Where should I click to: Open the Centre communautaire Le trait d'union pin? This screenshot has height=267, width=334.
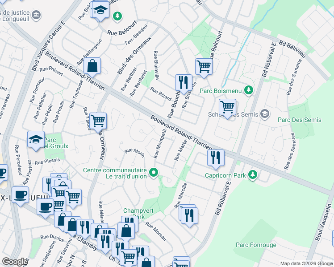click(153, 173)
